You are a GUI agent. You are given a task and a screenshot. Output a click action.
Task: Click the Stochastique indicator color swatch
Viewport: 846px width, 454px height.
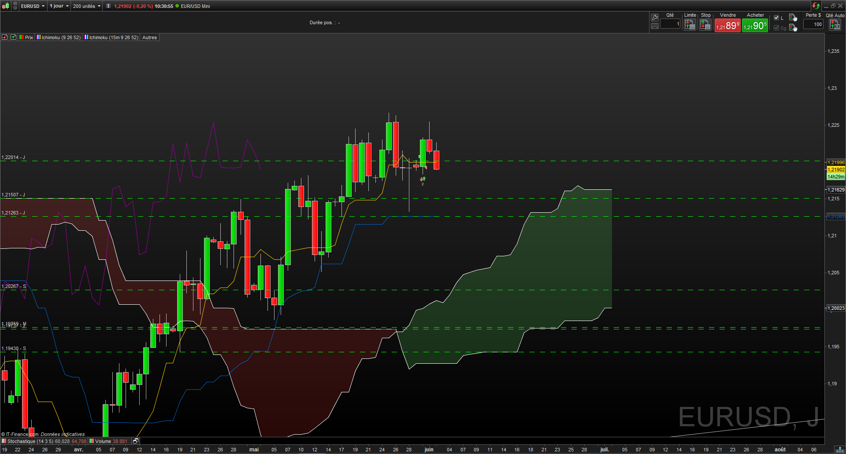4,441
